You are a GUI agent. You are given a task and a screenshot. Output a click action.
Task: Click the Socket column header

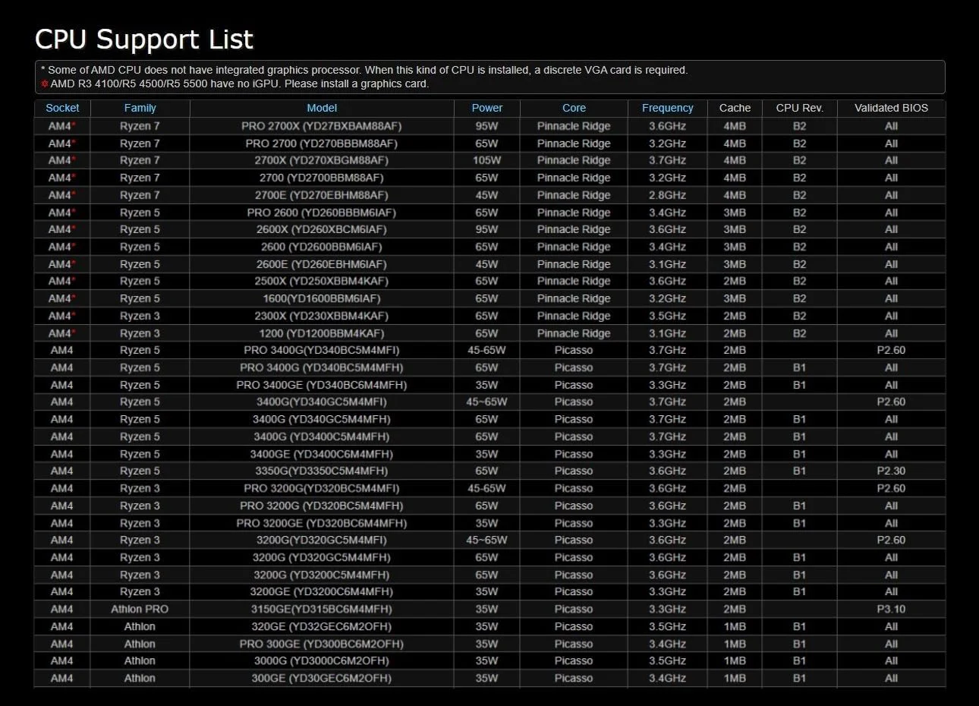[62, 108]
